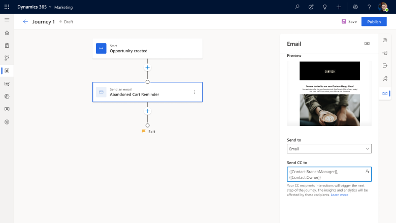Open the branching flow icon in sidebar

point(7,58)
